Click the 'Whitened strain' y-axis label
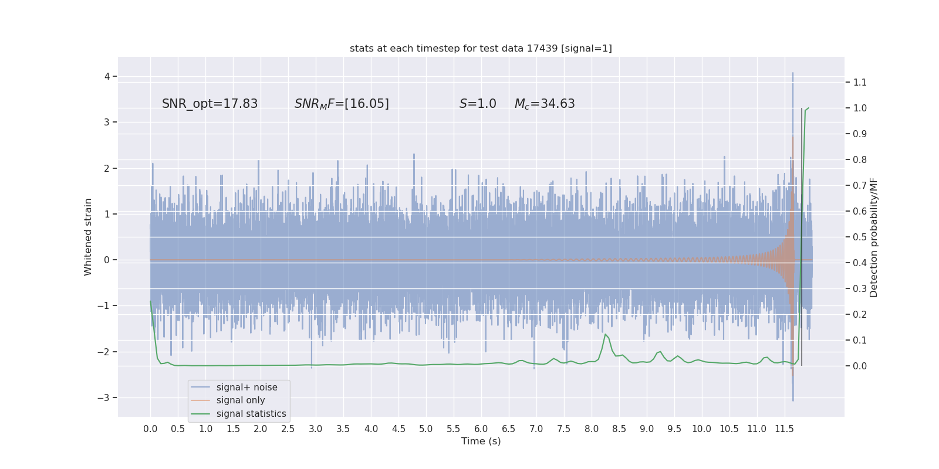939x469 pixels. click(x=88, y=237)
